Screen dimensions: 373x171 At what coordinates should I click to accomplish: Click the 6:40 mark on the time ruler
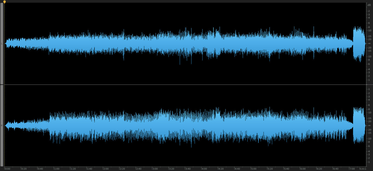[336, 169]
